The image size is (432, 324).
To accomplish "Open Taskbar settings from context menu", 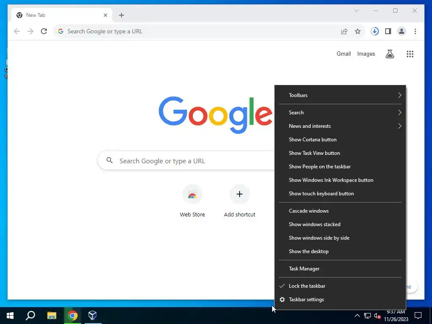I will [x=340, y=300].
